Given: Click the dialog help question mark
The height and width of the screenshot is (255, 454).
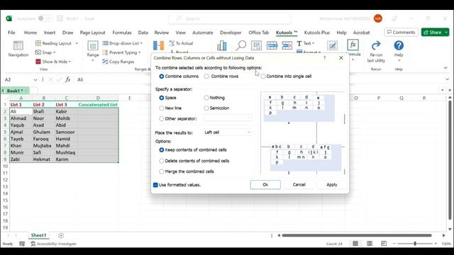Looking at the screenshot, I should (x=324, y=58).
